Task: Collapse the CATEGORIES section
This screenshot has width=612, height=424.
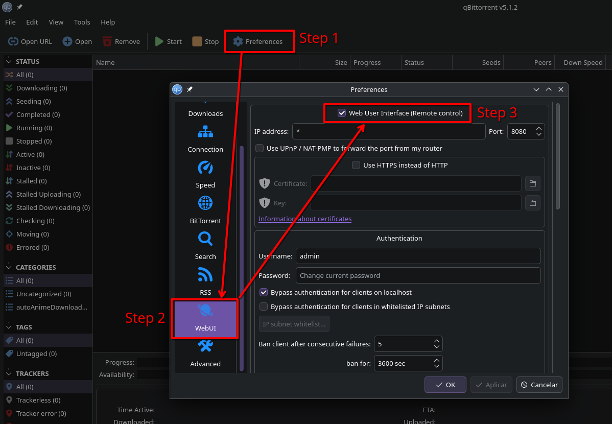Action: (x=9, y=267)
